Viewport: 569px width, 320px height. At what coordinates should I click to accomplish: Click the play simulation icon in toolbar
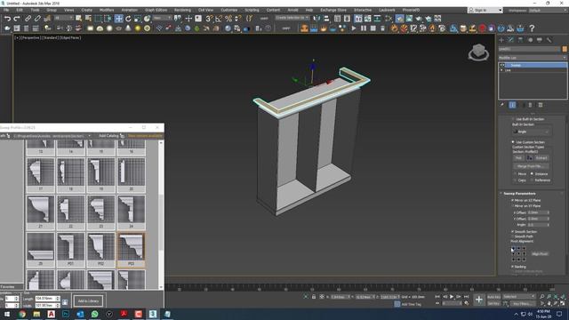(x=354, y=28)
